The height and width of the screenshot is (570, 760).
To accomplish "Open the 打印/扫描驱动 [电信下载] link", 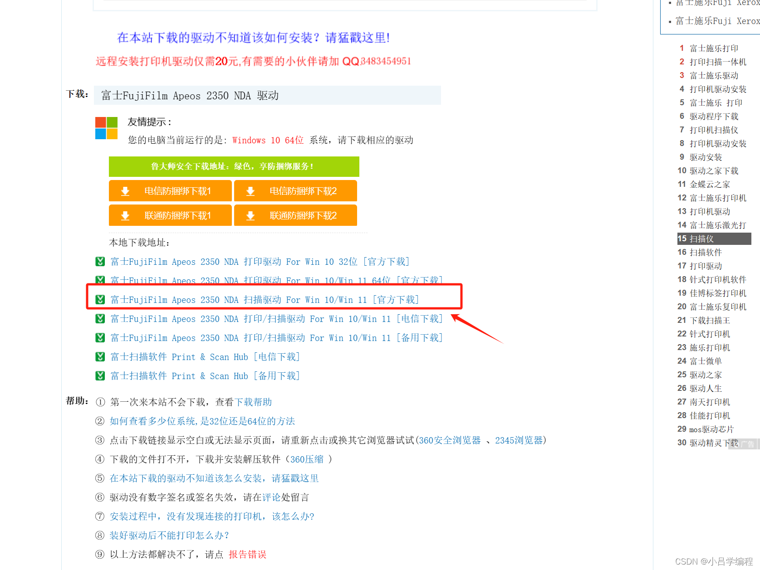I will [277, 319].
